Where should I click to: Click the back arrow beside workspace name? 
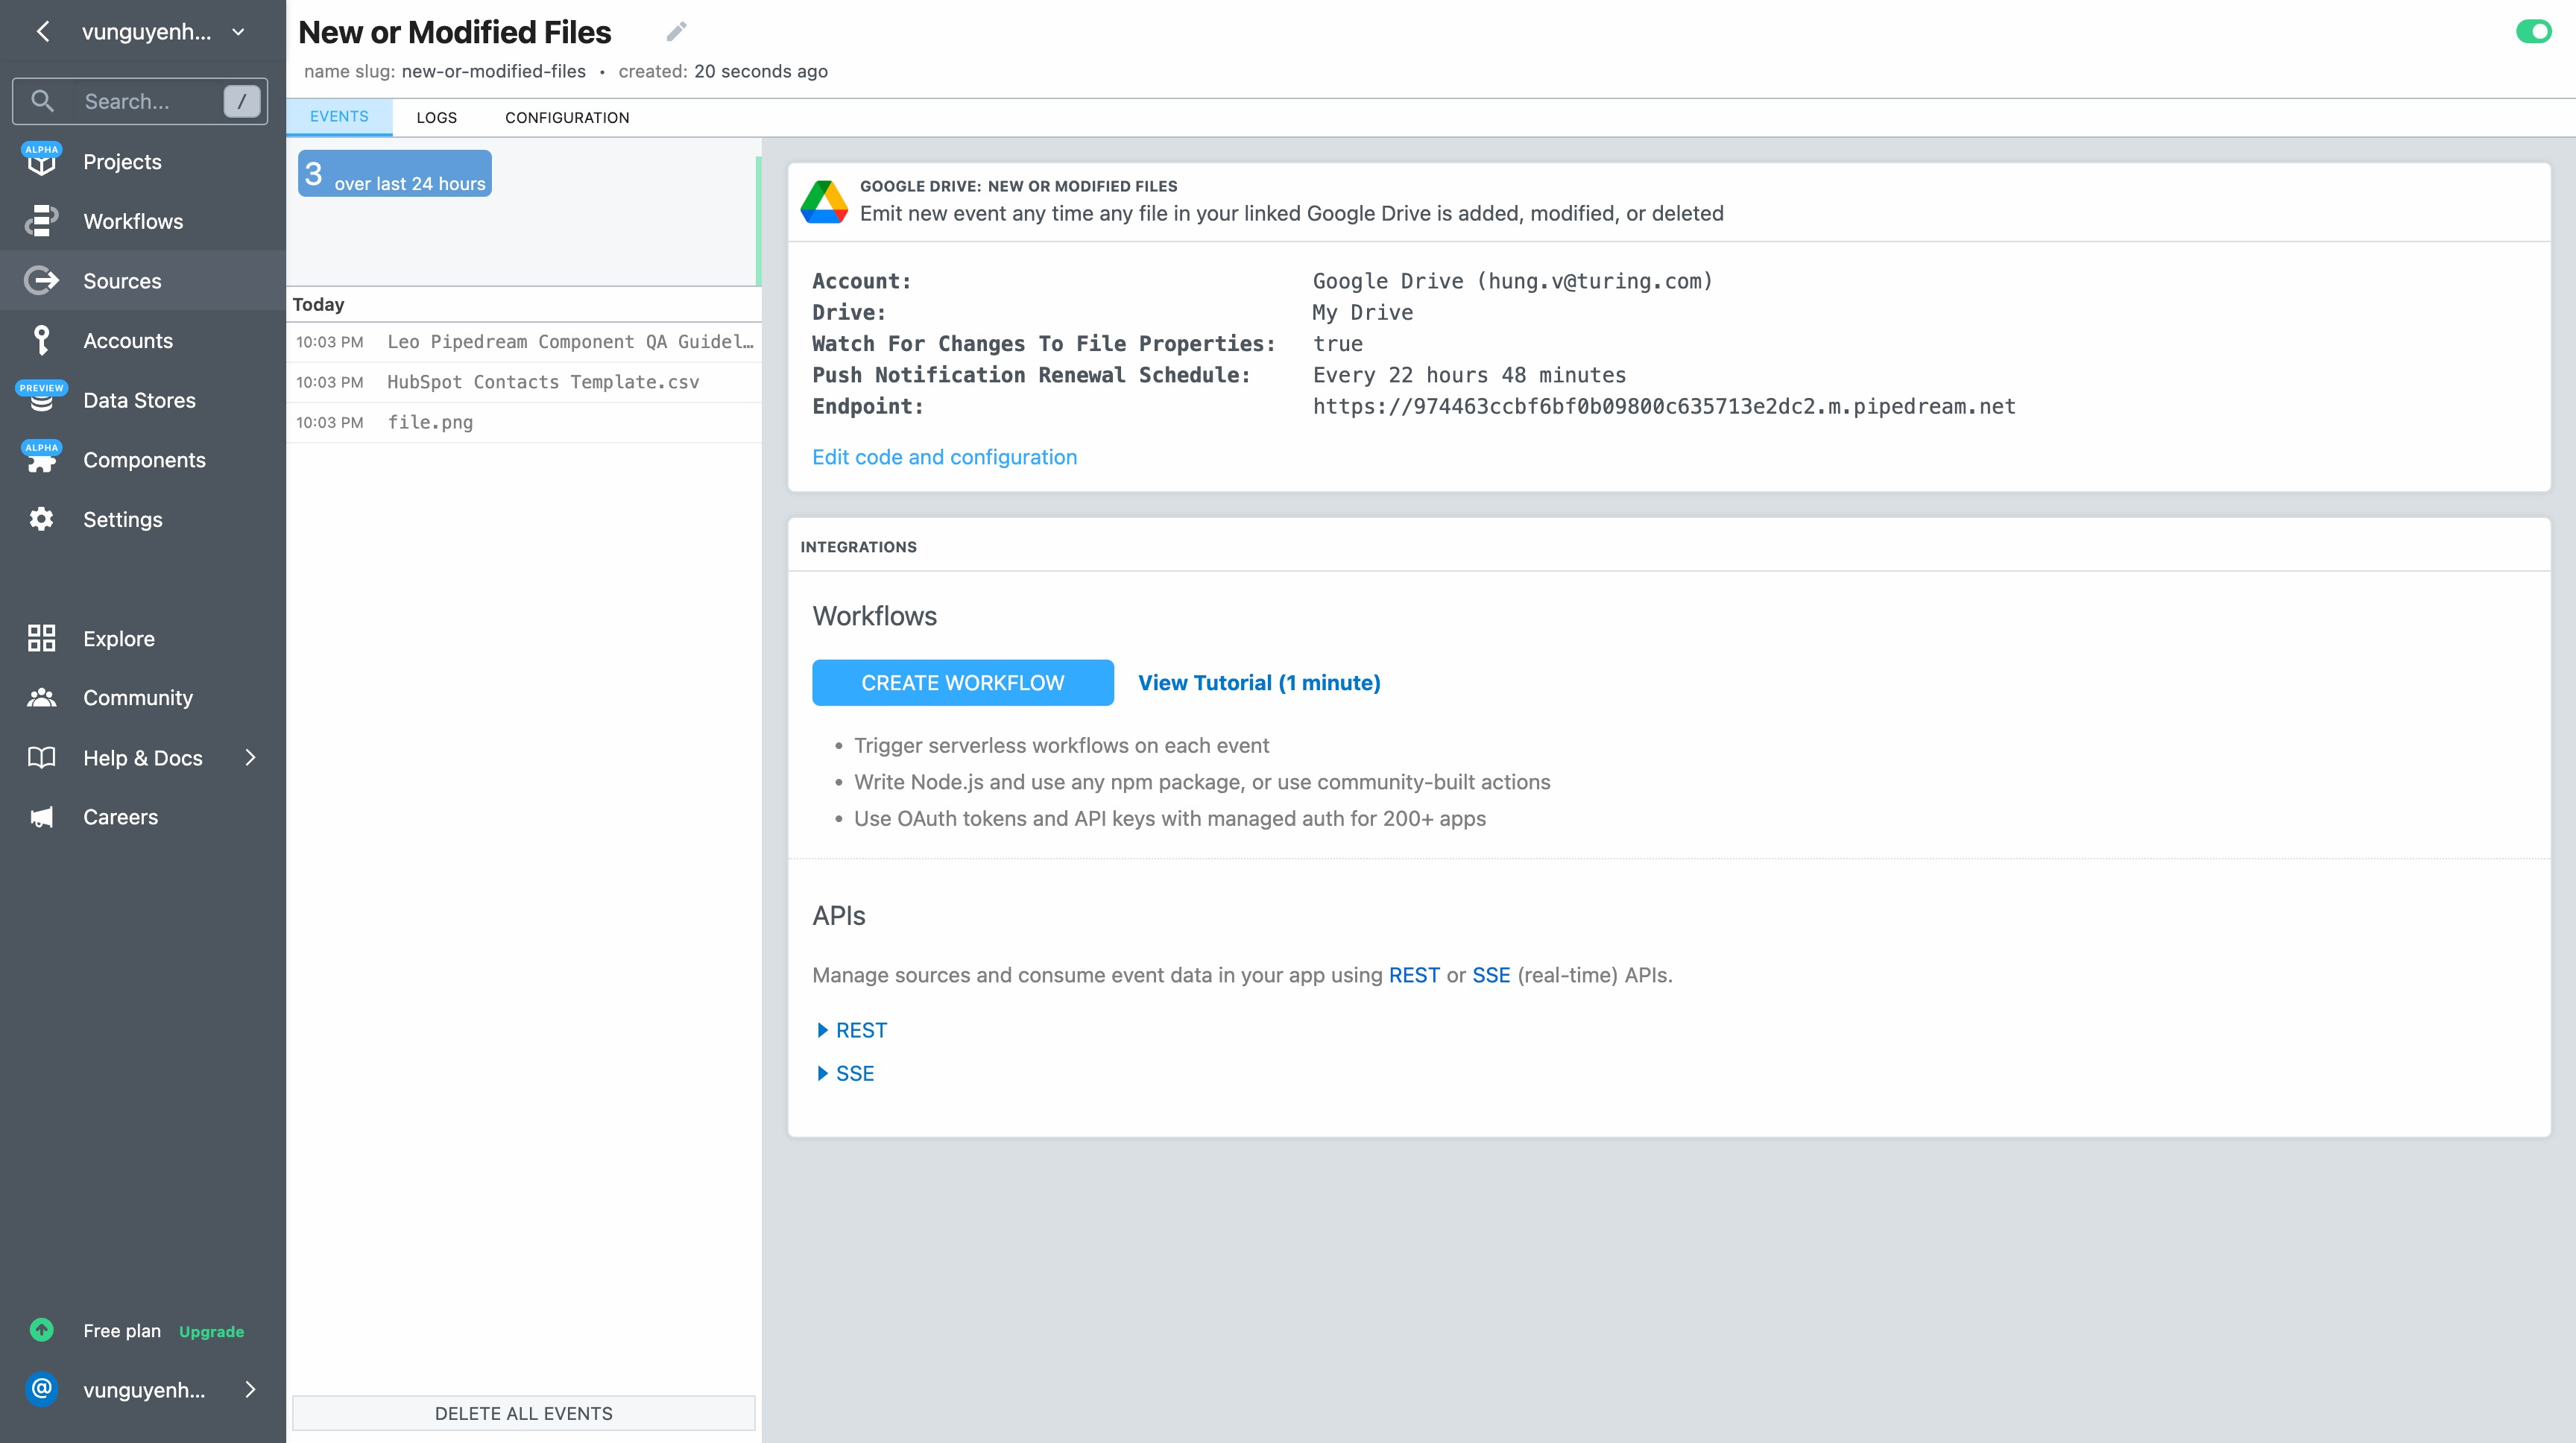[43, 32]
